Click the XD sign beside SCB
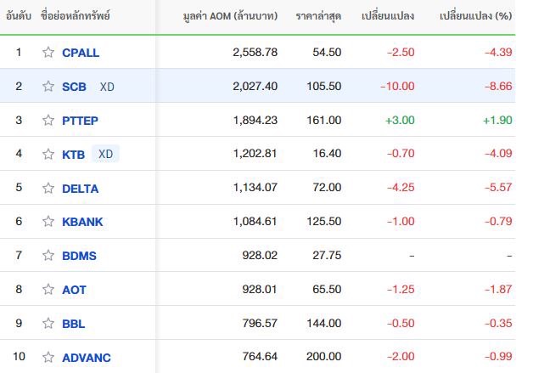The height and width of the screenshot is (373, 533). click(x=107, y=87)
